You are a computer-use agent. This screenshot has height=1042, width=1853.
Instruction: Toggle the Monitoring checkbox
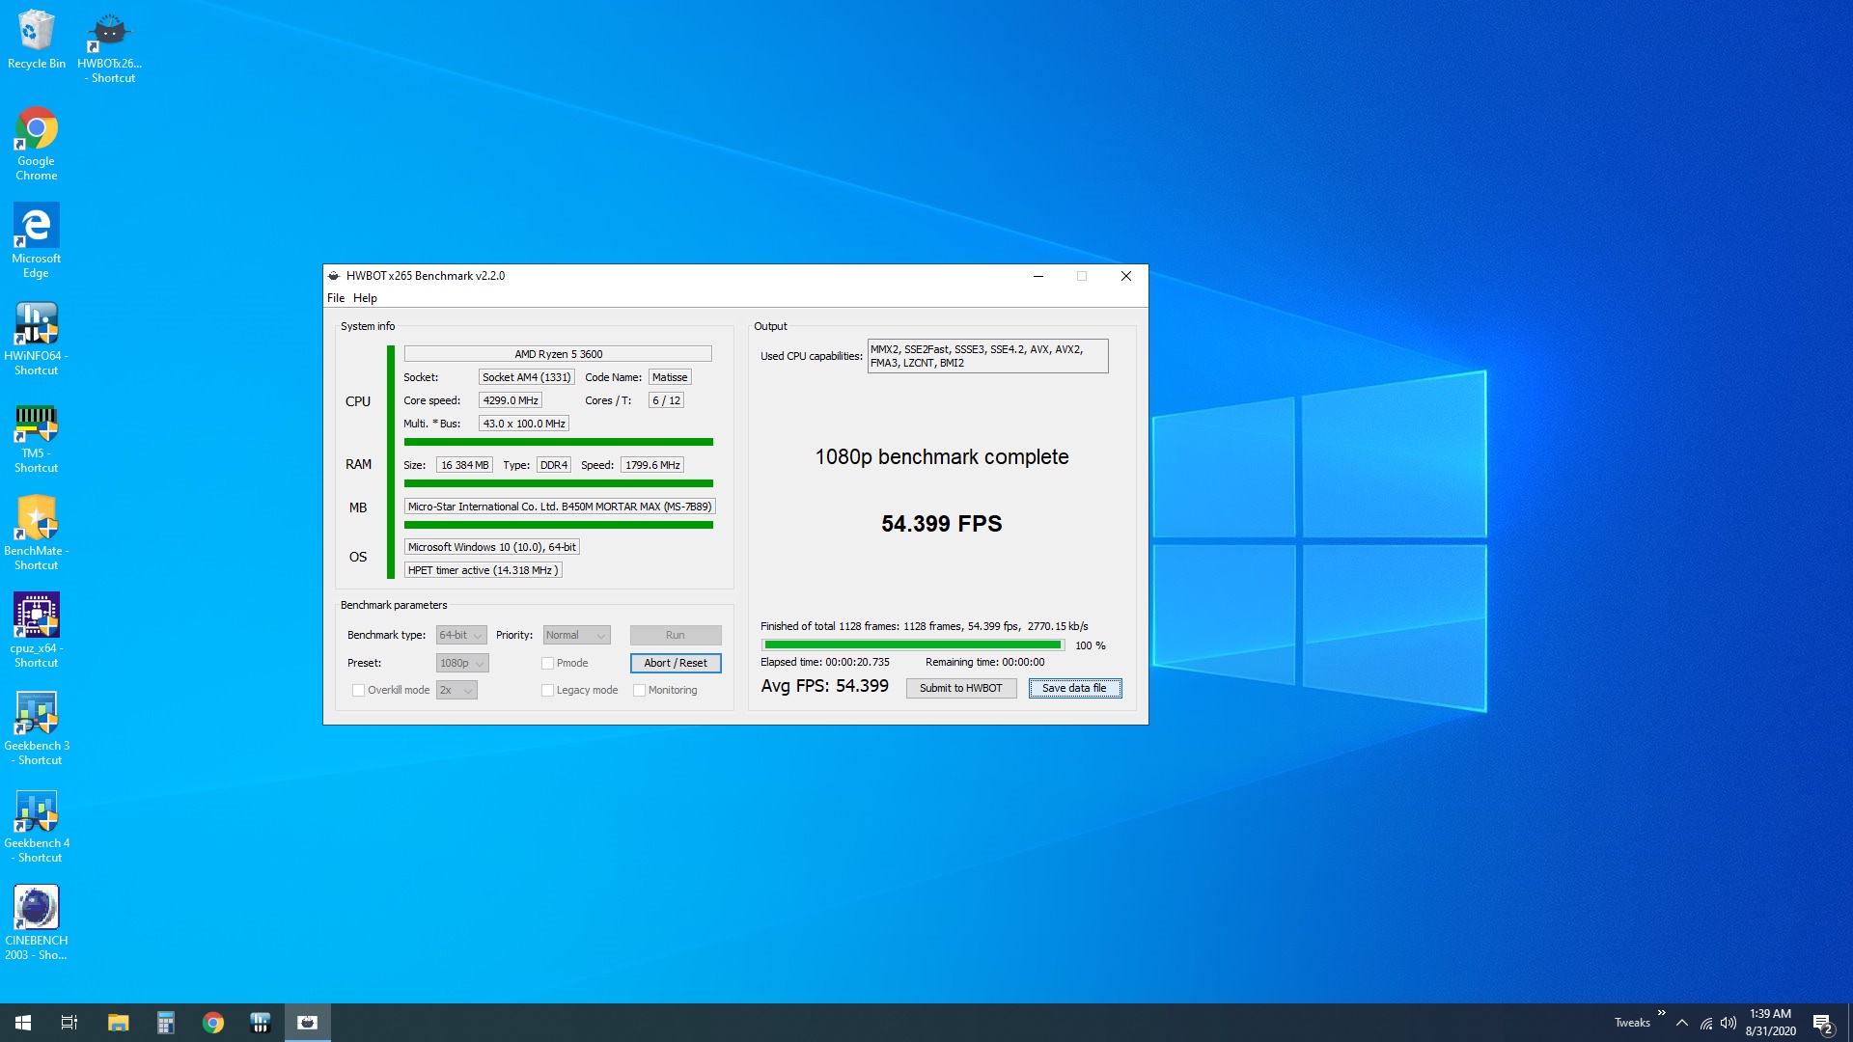(639, 690)
